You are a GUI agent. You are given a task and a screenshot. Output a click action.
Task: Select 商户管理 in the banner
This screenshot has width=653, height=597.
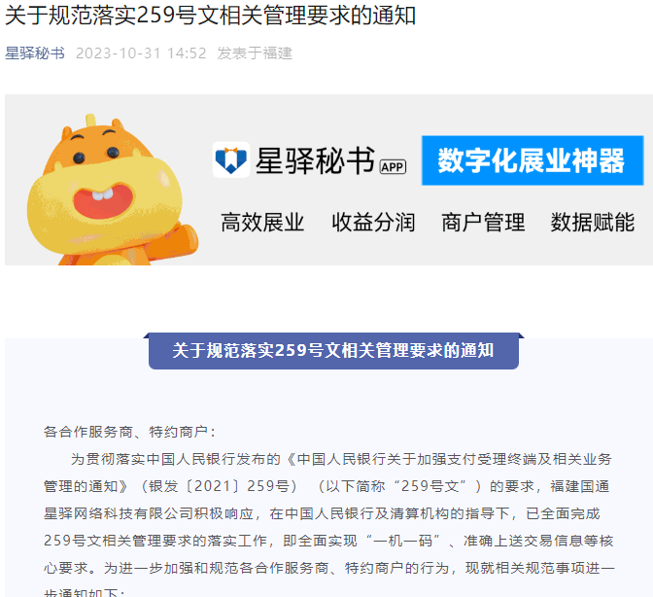pyautogui.click(x=483, y=222)
